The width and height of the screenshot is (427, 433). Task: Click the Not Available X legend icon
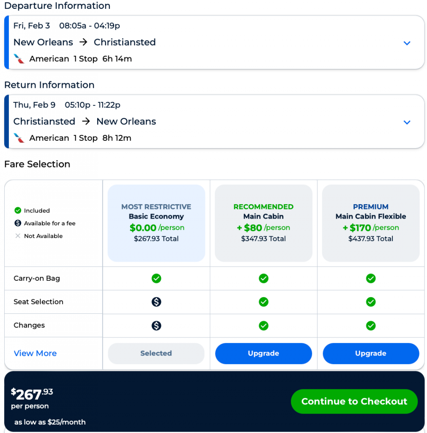point(18,236)
